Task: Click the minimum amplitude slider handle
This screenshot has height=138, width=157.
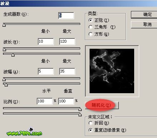Action: 4,79
